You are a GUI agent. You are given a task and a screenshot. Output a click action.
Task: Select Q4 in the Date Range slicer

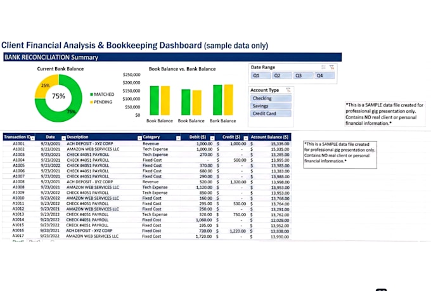point(325,75)
